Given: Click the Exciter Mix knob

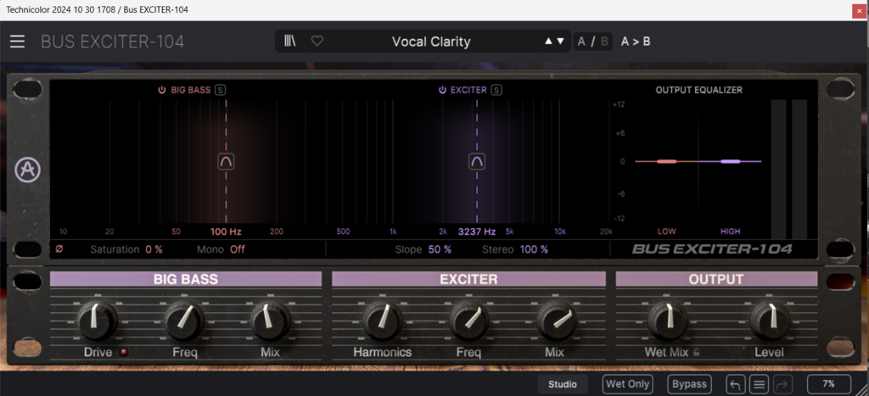Looking at the screenshot, I should 556,321.
